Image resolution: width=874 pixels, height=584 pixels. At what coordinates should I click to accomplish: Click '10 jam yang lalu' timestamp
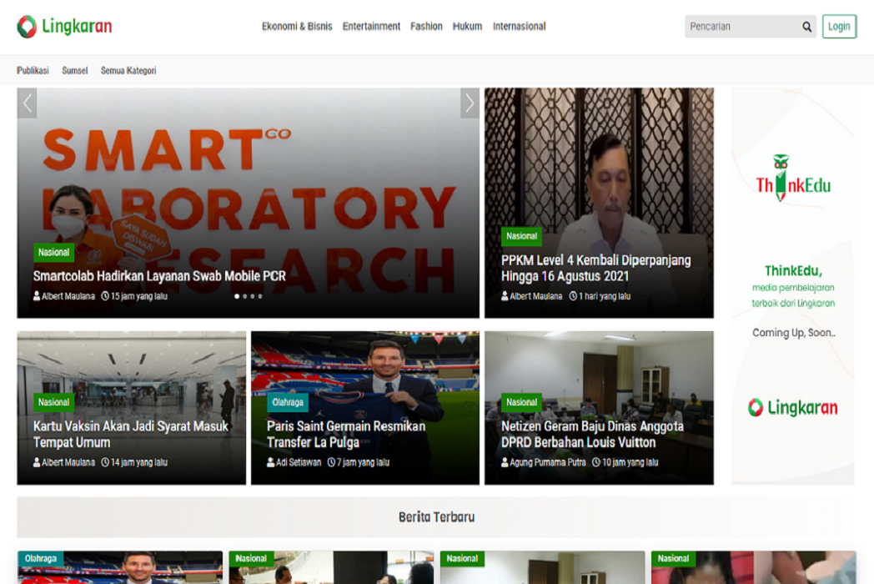625,462
